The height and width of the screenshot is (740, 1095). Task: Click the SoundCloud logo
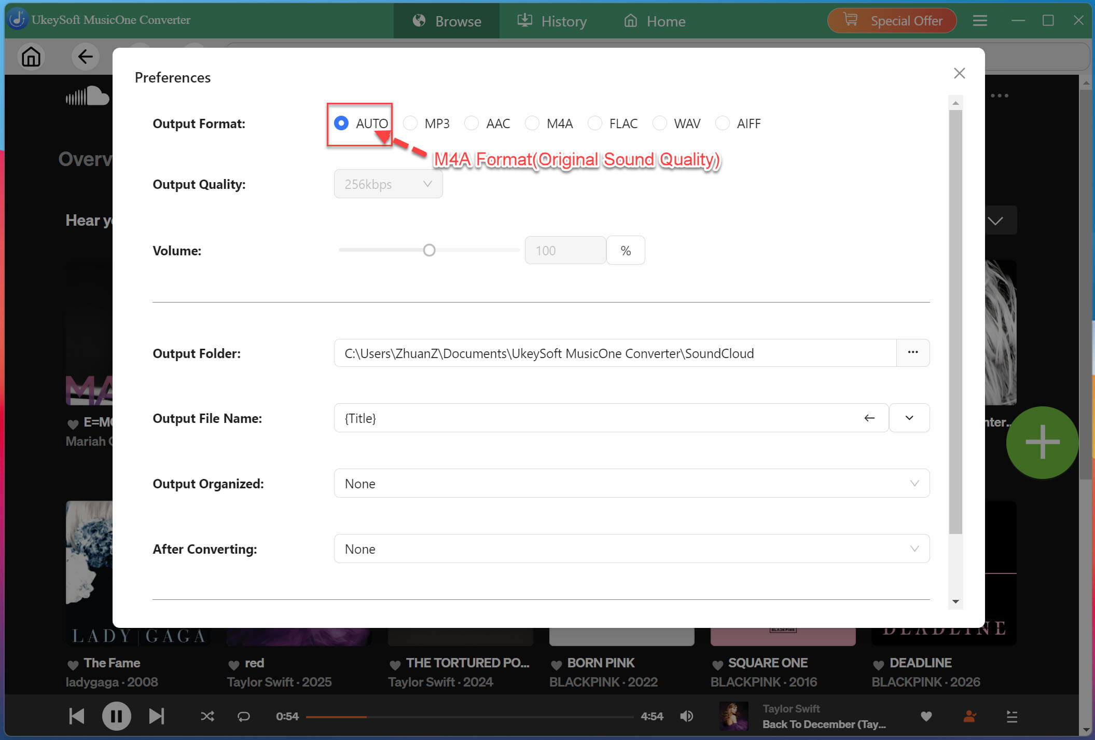tap(87, 96)
